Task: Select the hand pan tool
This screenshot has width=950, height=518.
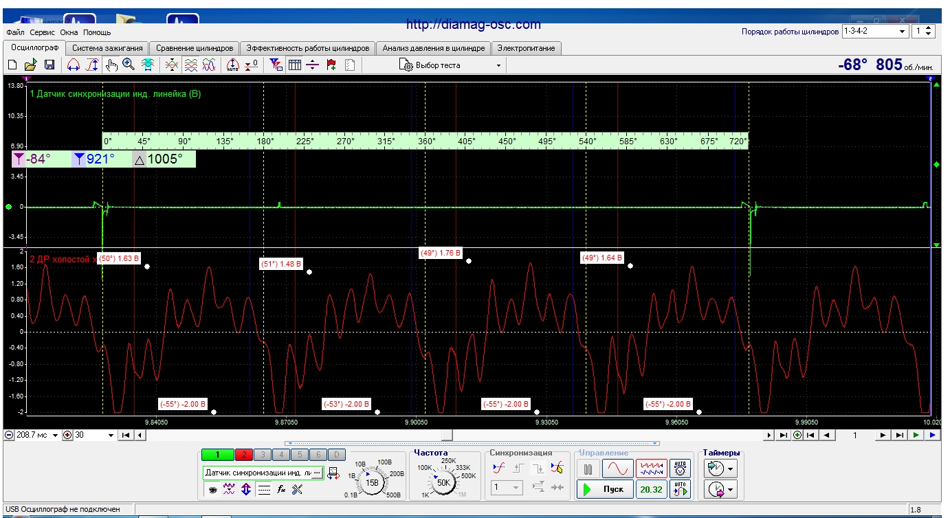Action: tap(111, 65)
